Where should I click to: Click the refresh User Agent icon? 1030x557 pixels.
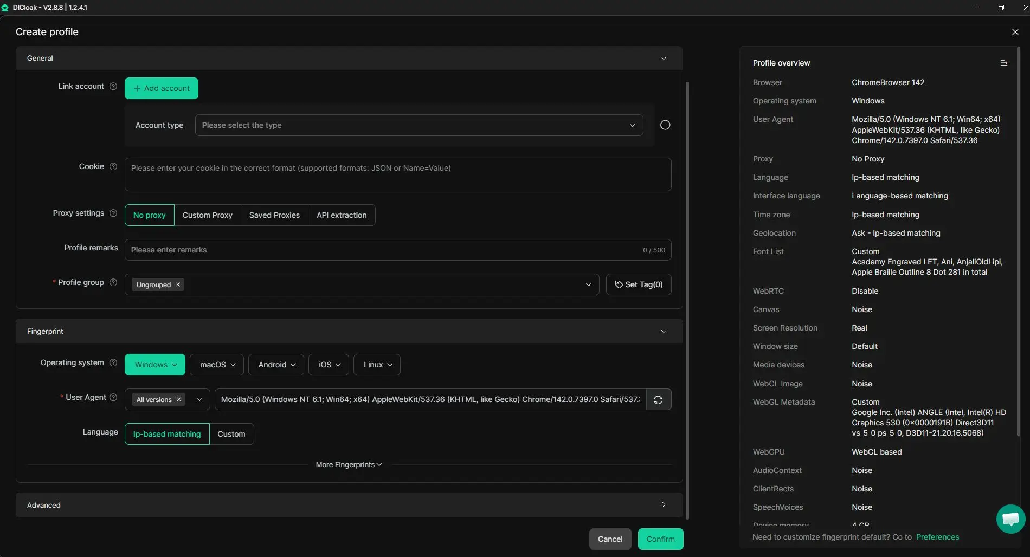coord(658,400)
